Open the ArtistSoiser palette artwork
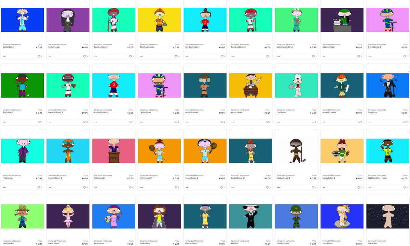Screen dimensions: 410x246 coord(114,217)
